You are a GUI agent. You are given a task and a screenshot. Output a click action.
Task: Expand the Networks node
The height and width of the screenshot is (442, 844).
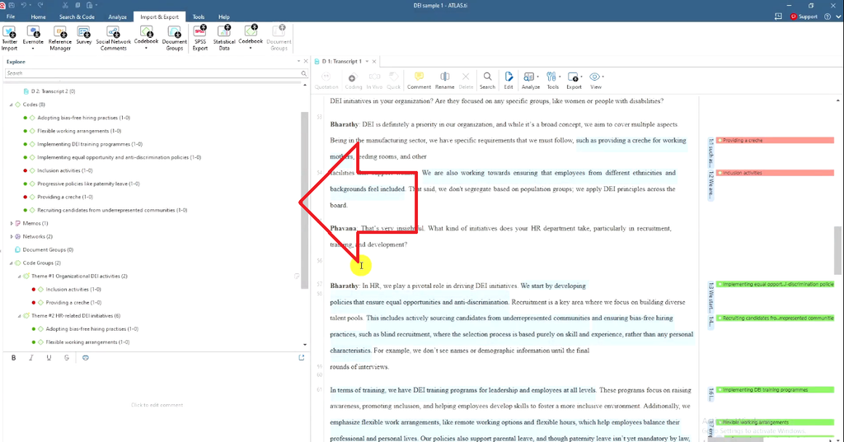12,236
